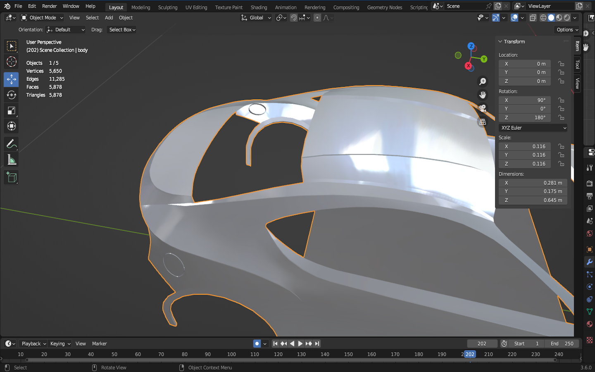The height and width of the screenshot is (372, 595).
Task: Open the Global transform orientation dropdown
Action: click(256, 18)
